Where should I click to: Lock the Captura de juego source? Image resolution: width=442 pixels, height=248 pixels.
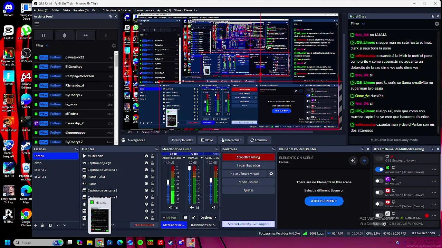[152, 163]
